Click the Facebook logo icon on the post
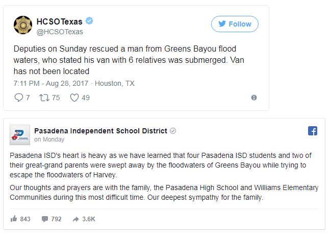Screen dimensions: 330x234 point(313,131)
